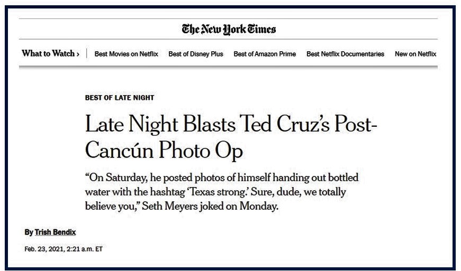This screenshot has height=271, width=461.
Task: Click the Best of Late Night section label
Action: (x=120, y=98)
